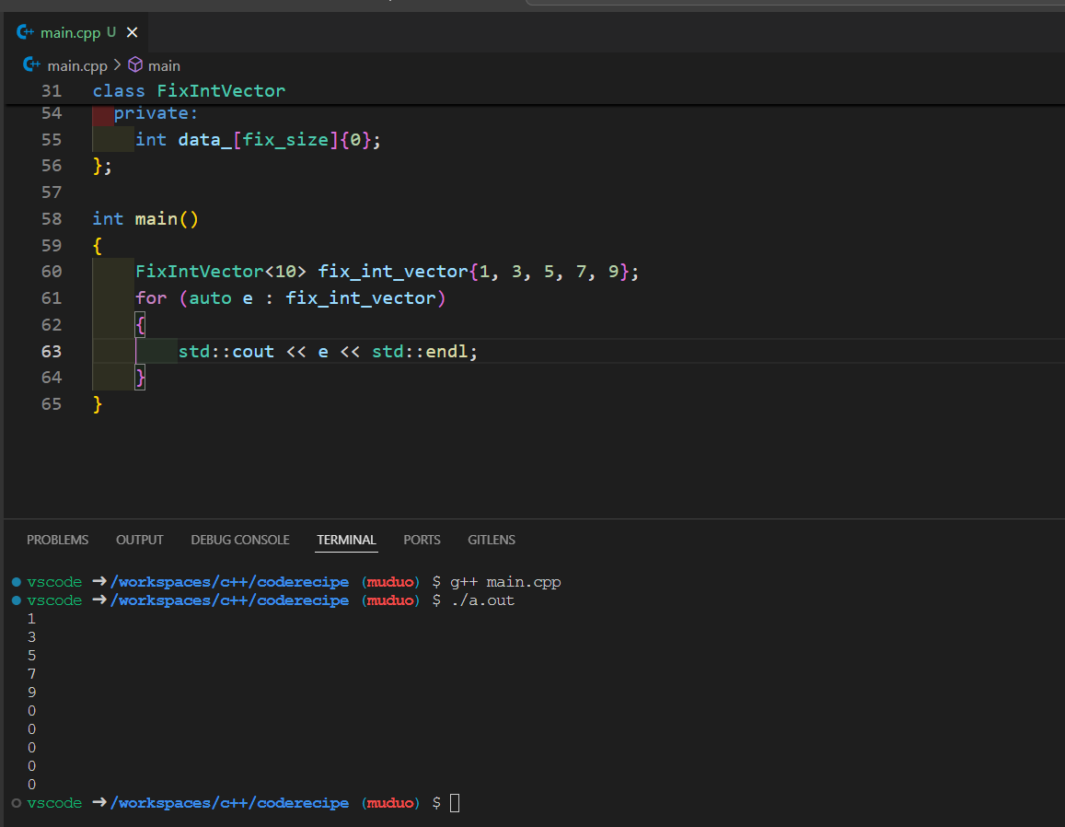
Task: Click the hollow decoration circle on last prompt
Action: (x=17, y=803)
